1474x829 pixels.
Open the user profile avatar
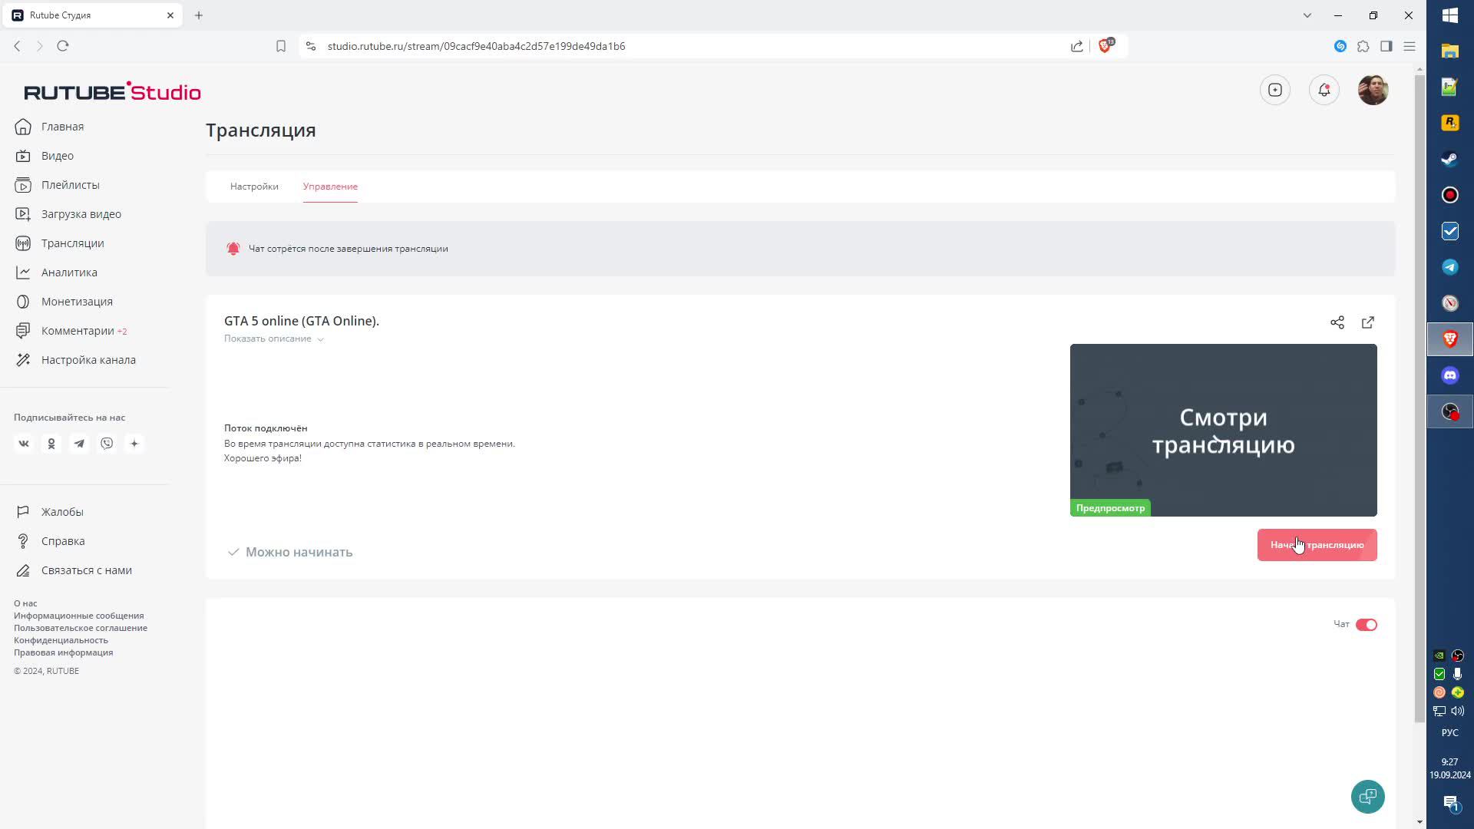click(x=1372, y=90)
